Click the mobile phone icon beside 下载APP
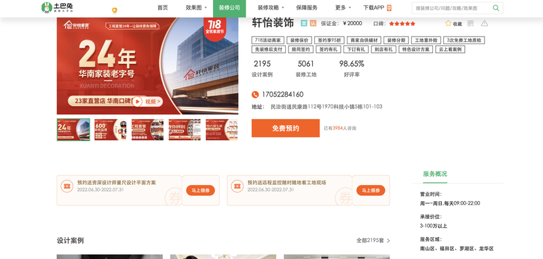The width and height of the screenshot is (543, 259). coord(389,8)
